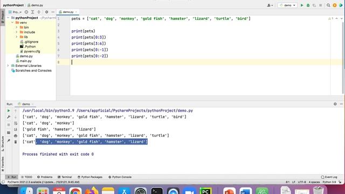Open the user account icon menu in toolbar

coord(270,5)
